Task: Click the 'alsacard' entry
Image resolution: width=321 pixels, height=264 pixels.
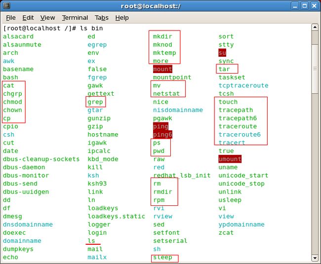Action: pos(18,37)
